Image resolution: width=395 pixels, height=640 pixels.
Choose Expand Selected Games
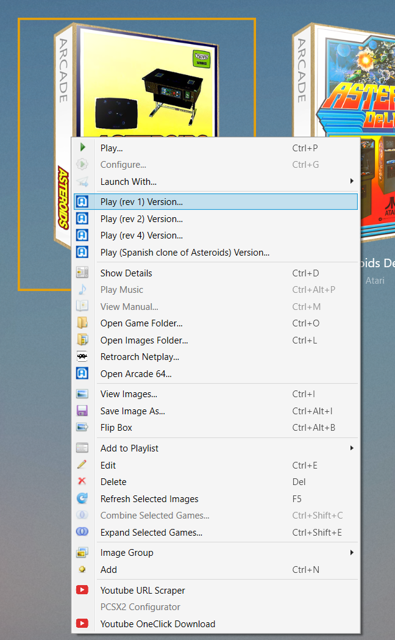216,532
